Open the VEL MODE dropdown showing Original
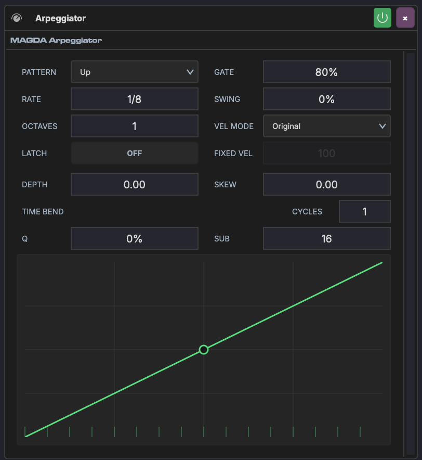Image resolution: width=422 pixels, height=460 pixels. pyautogui.click(x=326, y=126)
